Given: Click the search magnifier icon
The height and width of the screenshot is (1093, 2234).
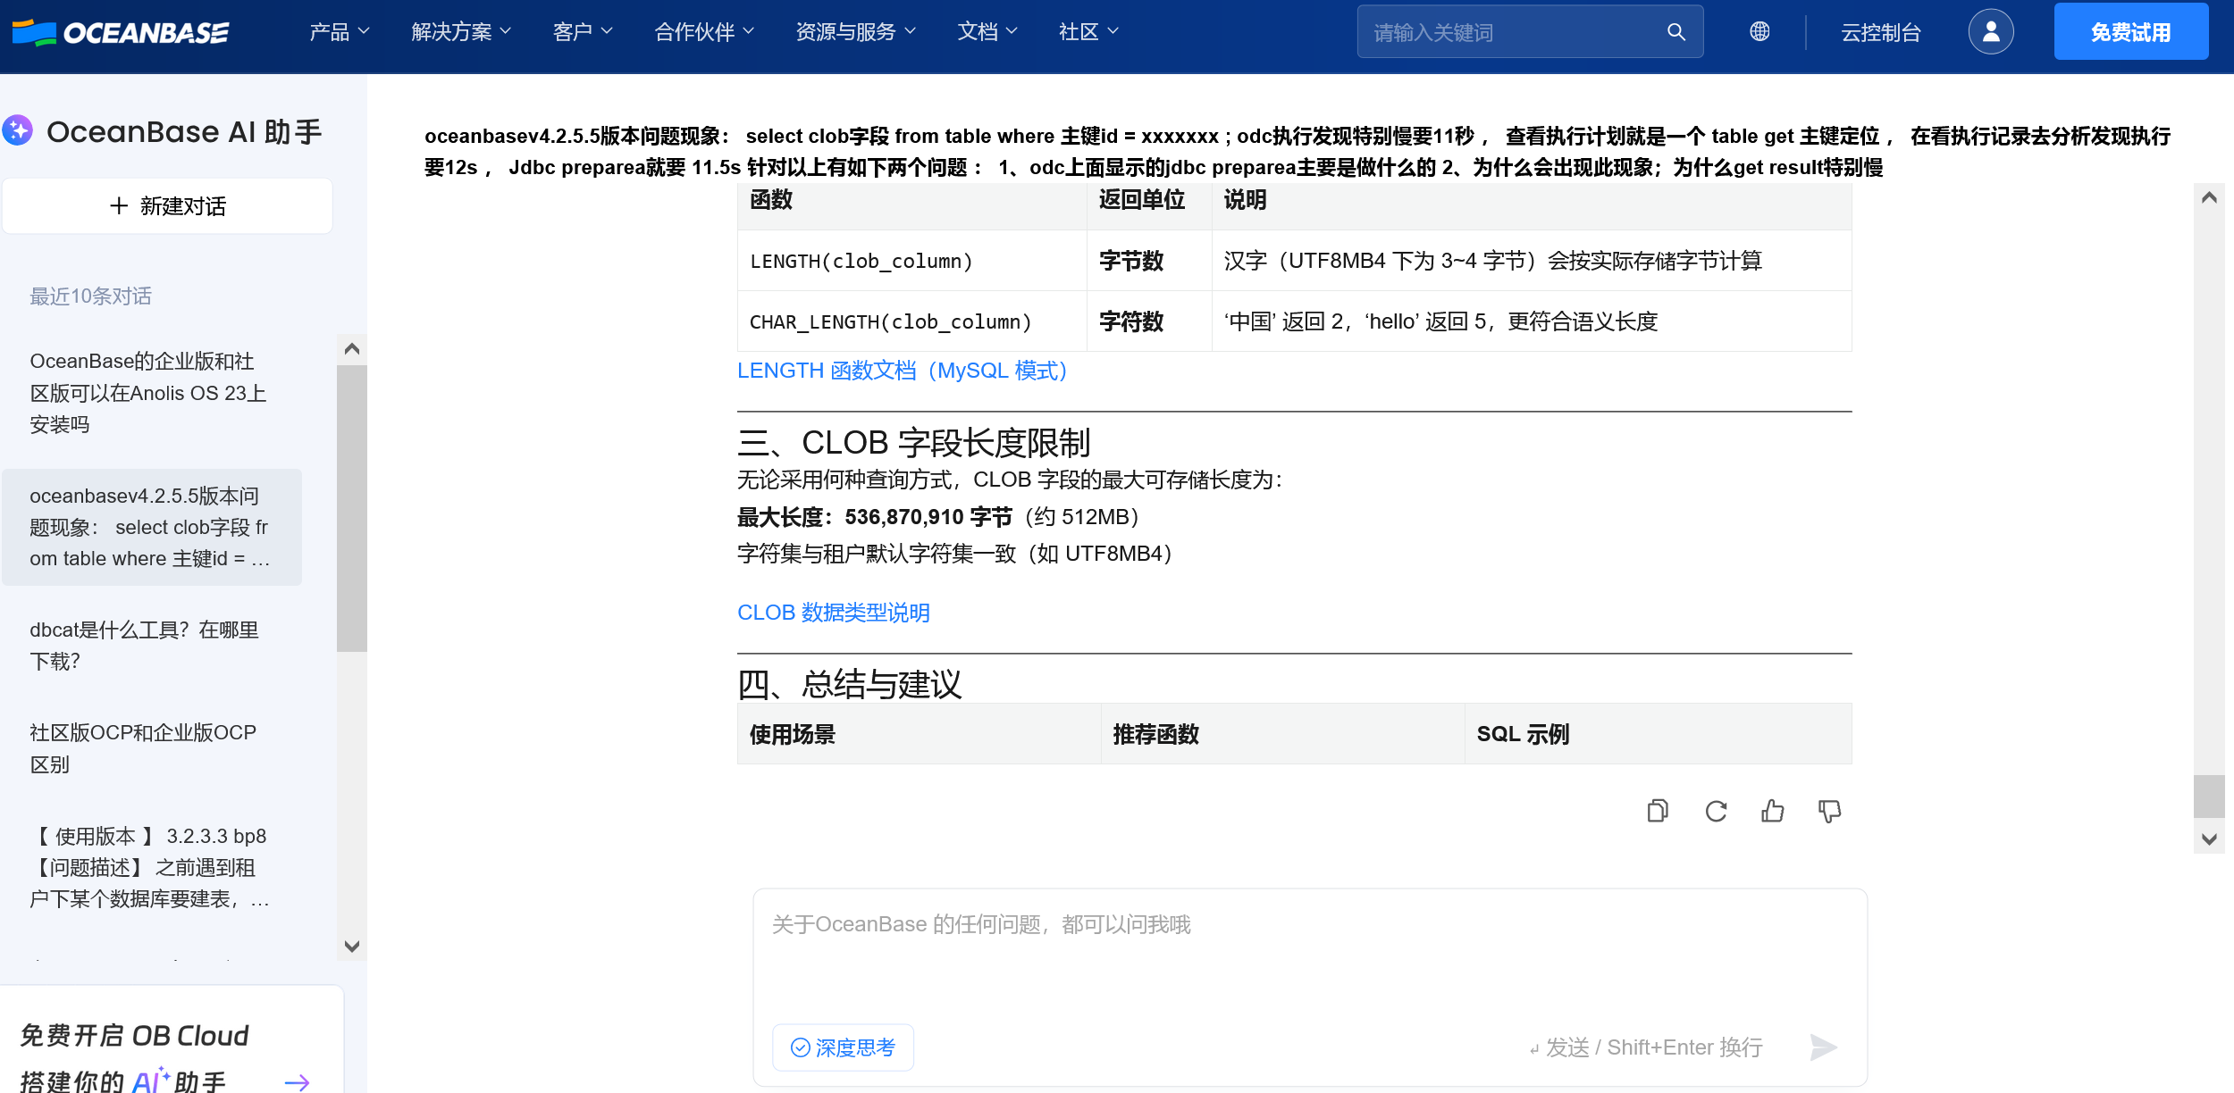Looking at the screenshot, I should click(1675, 32).
